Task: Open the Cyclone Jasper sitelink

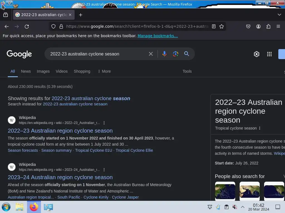Action: (125, 197)
